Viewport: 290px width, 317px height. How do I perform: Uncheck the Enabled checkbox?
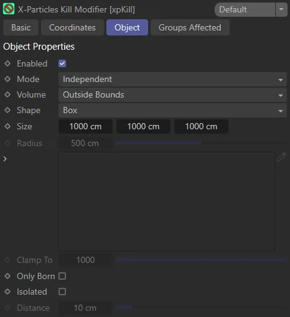(62, 63)
